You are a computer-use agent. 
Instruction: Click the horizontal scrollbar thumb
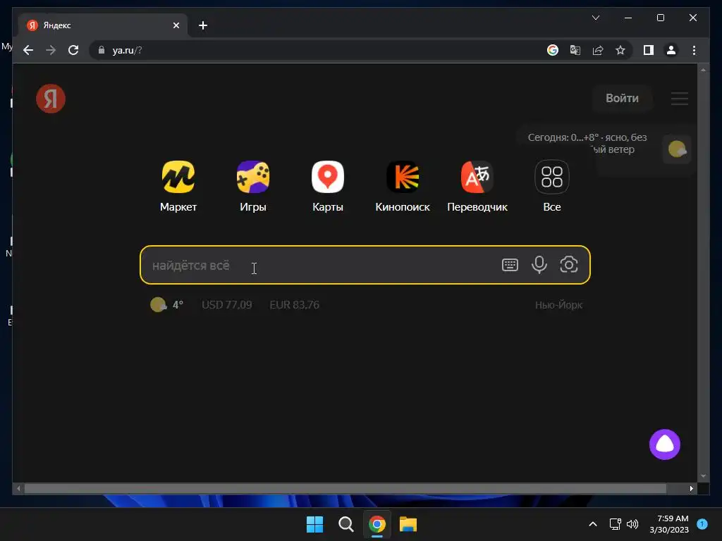[x=345, y=489]
